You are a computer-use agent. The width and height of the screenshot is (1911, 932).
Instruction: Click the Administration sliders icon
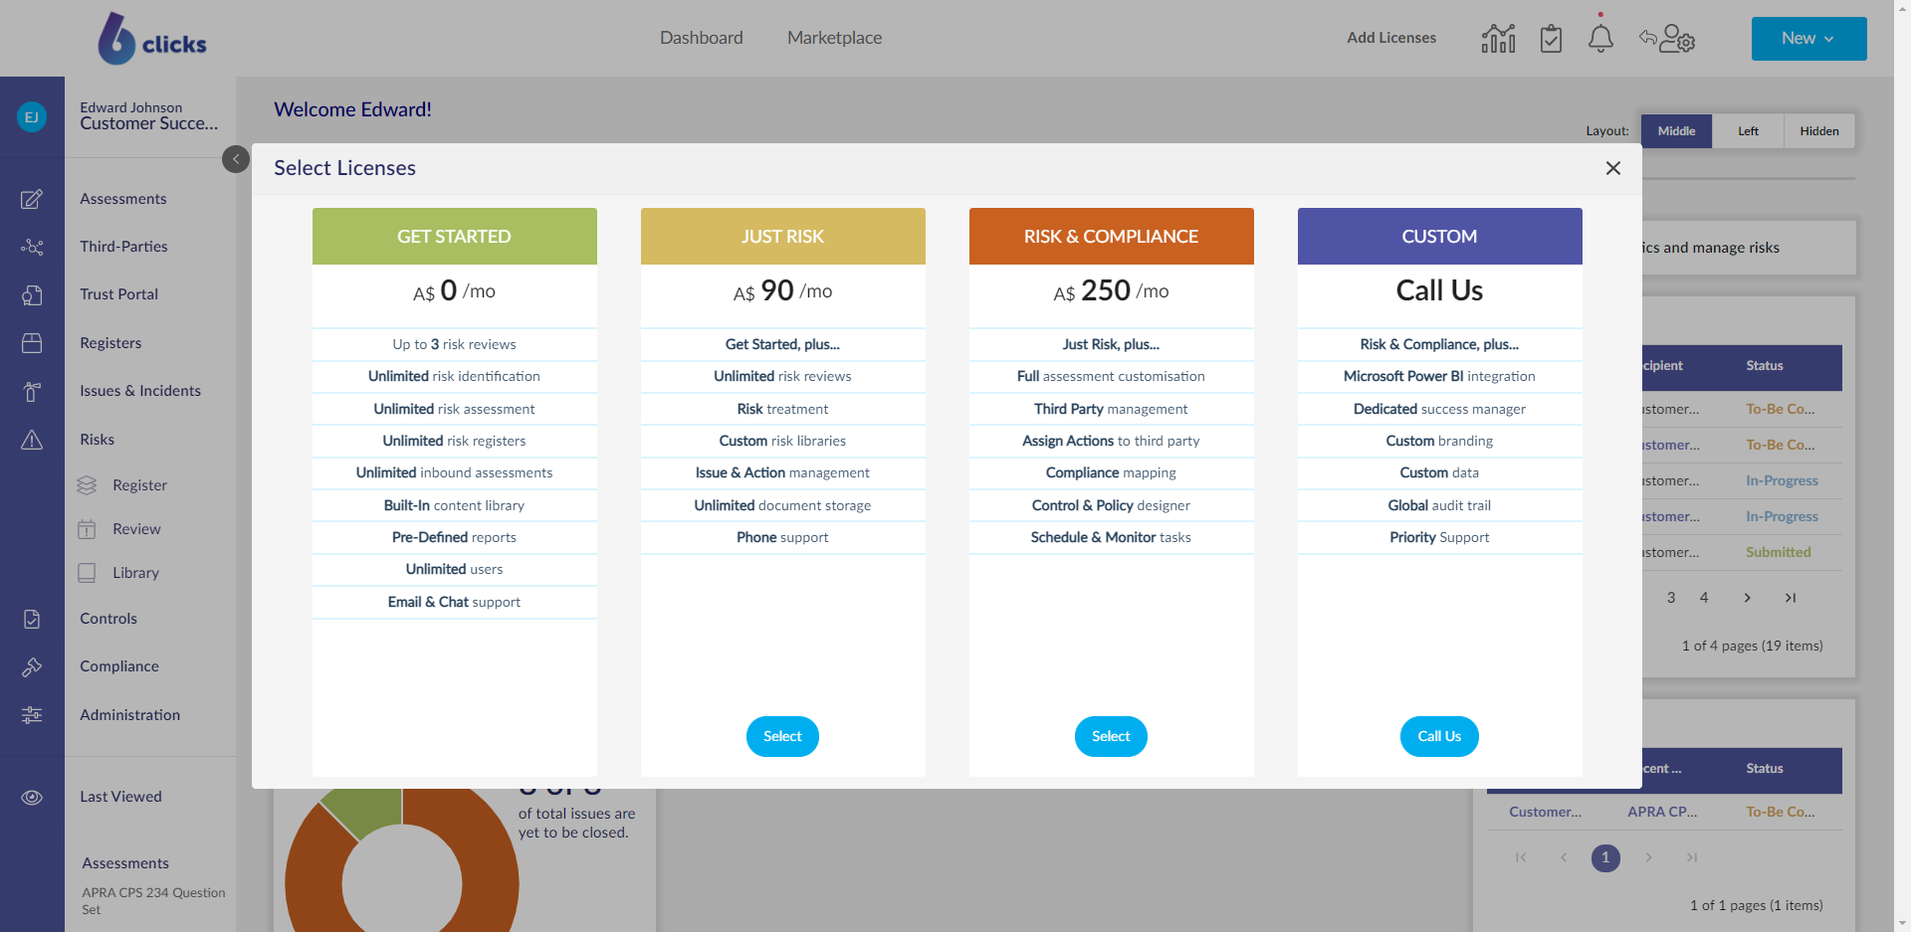(x=32, y=715)
